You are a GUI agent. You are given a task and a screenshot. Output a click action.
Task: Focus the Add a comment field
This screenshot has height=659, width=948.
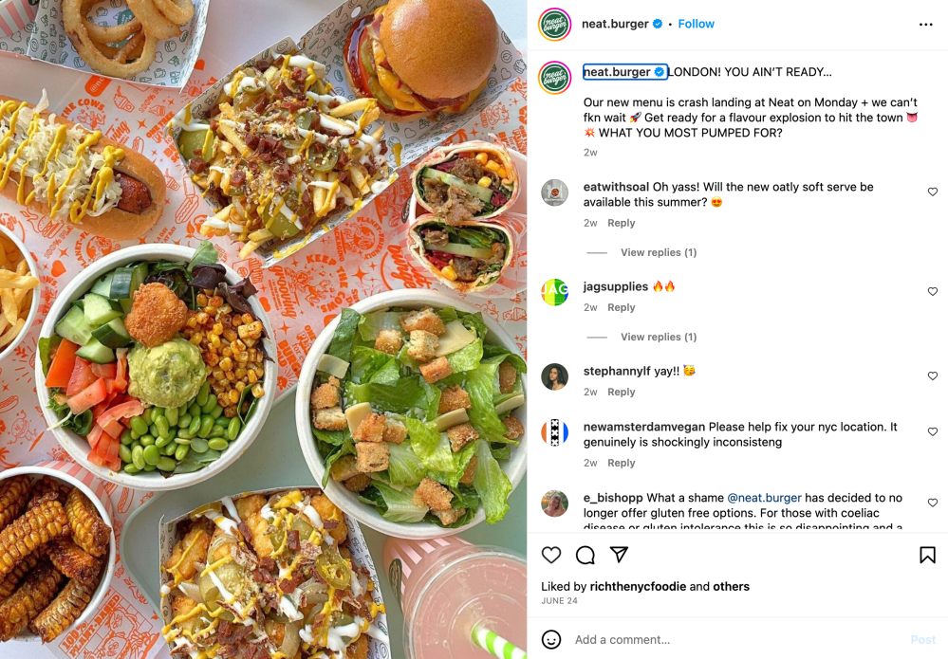click(737, 639)
